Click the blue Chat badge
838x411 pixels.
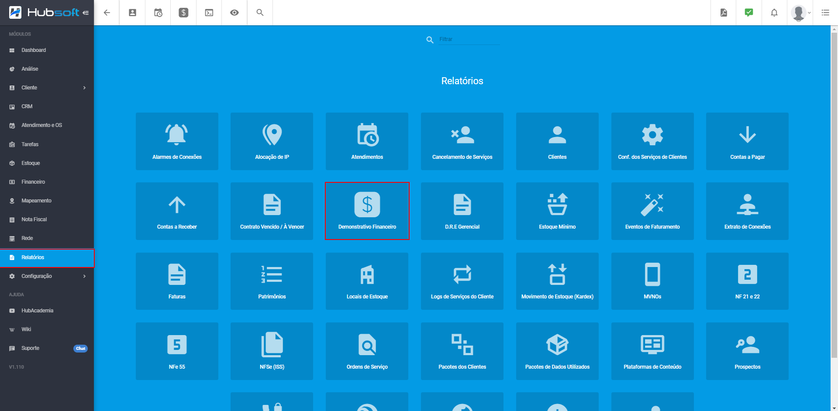[80, 348]
